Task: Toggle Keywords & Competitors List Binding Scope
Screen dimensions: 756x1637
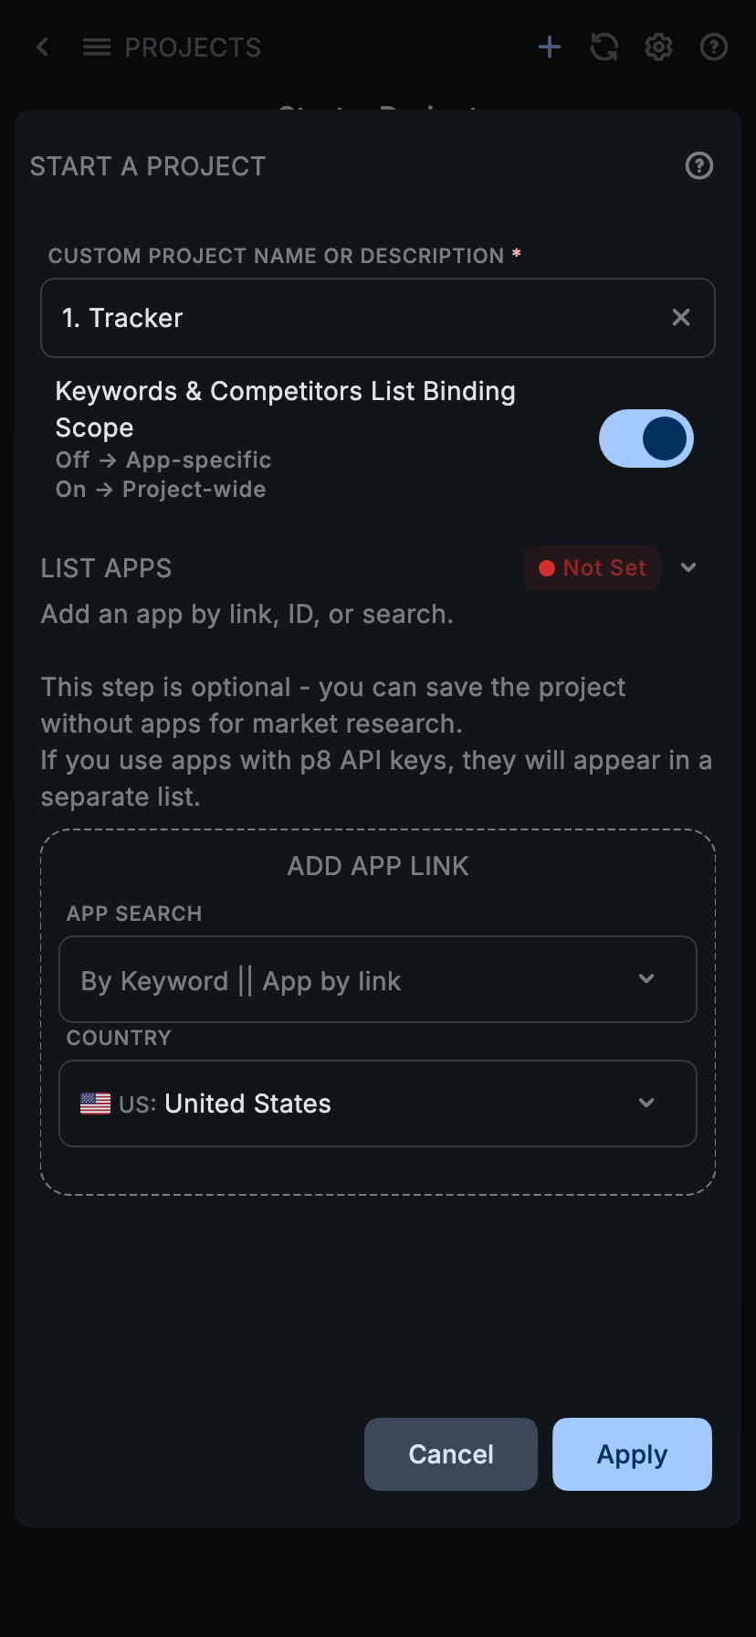Action: coord(646,438)
